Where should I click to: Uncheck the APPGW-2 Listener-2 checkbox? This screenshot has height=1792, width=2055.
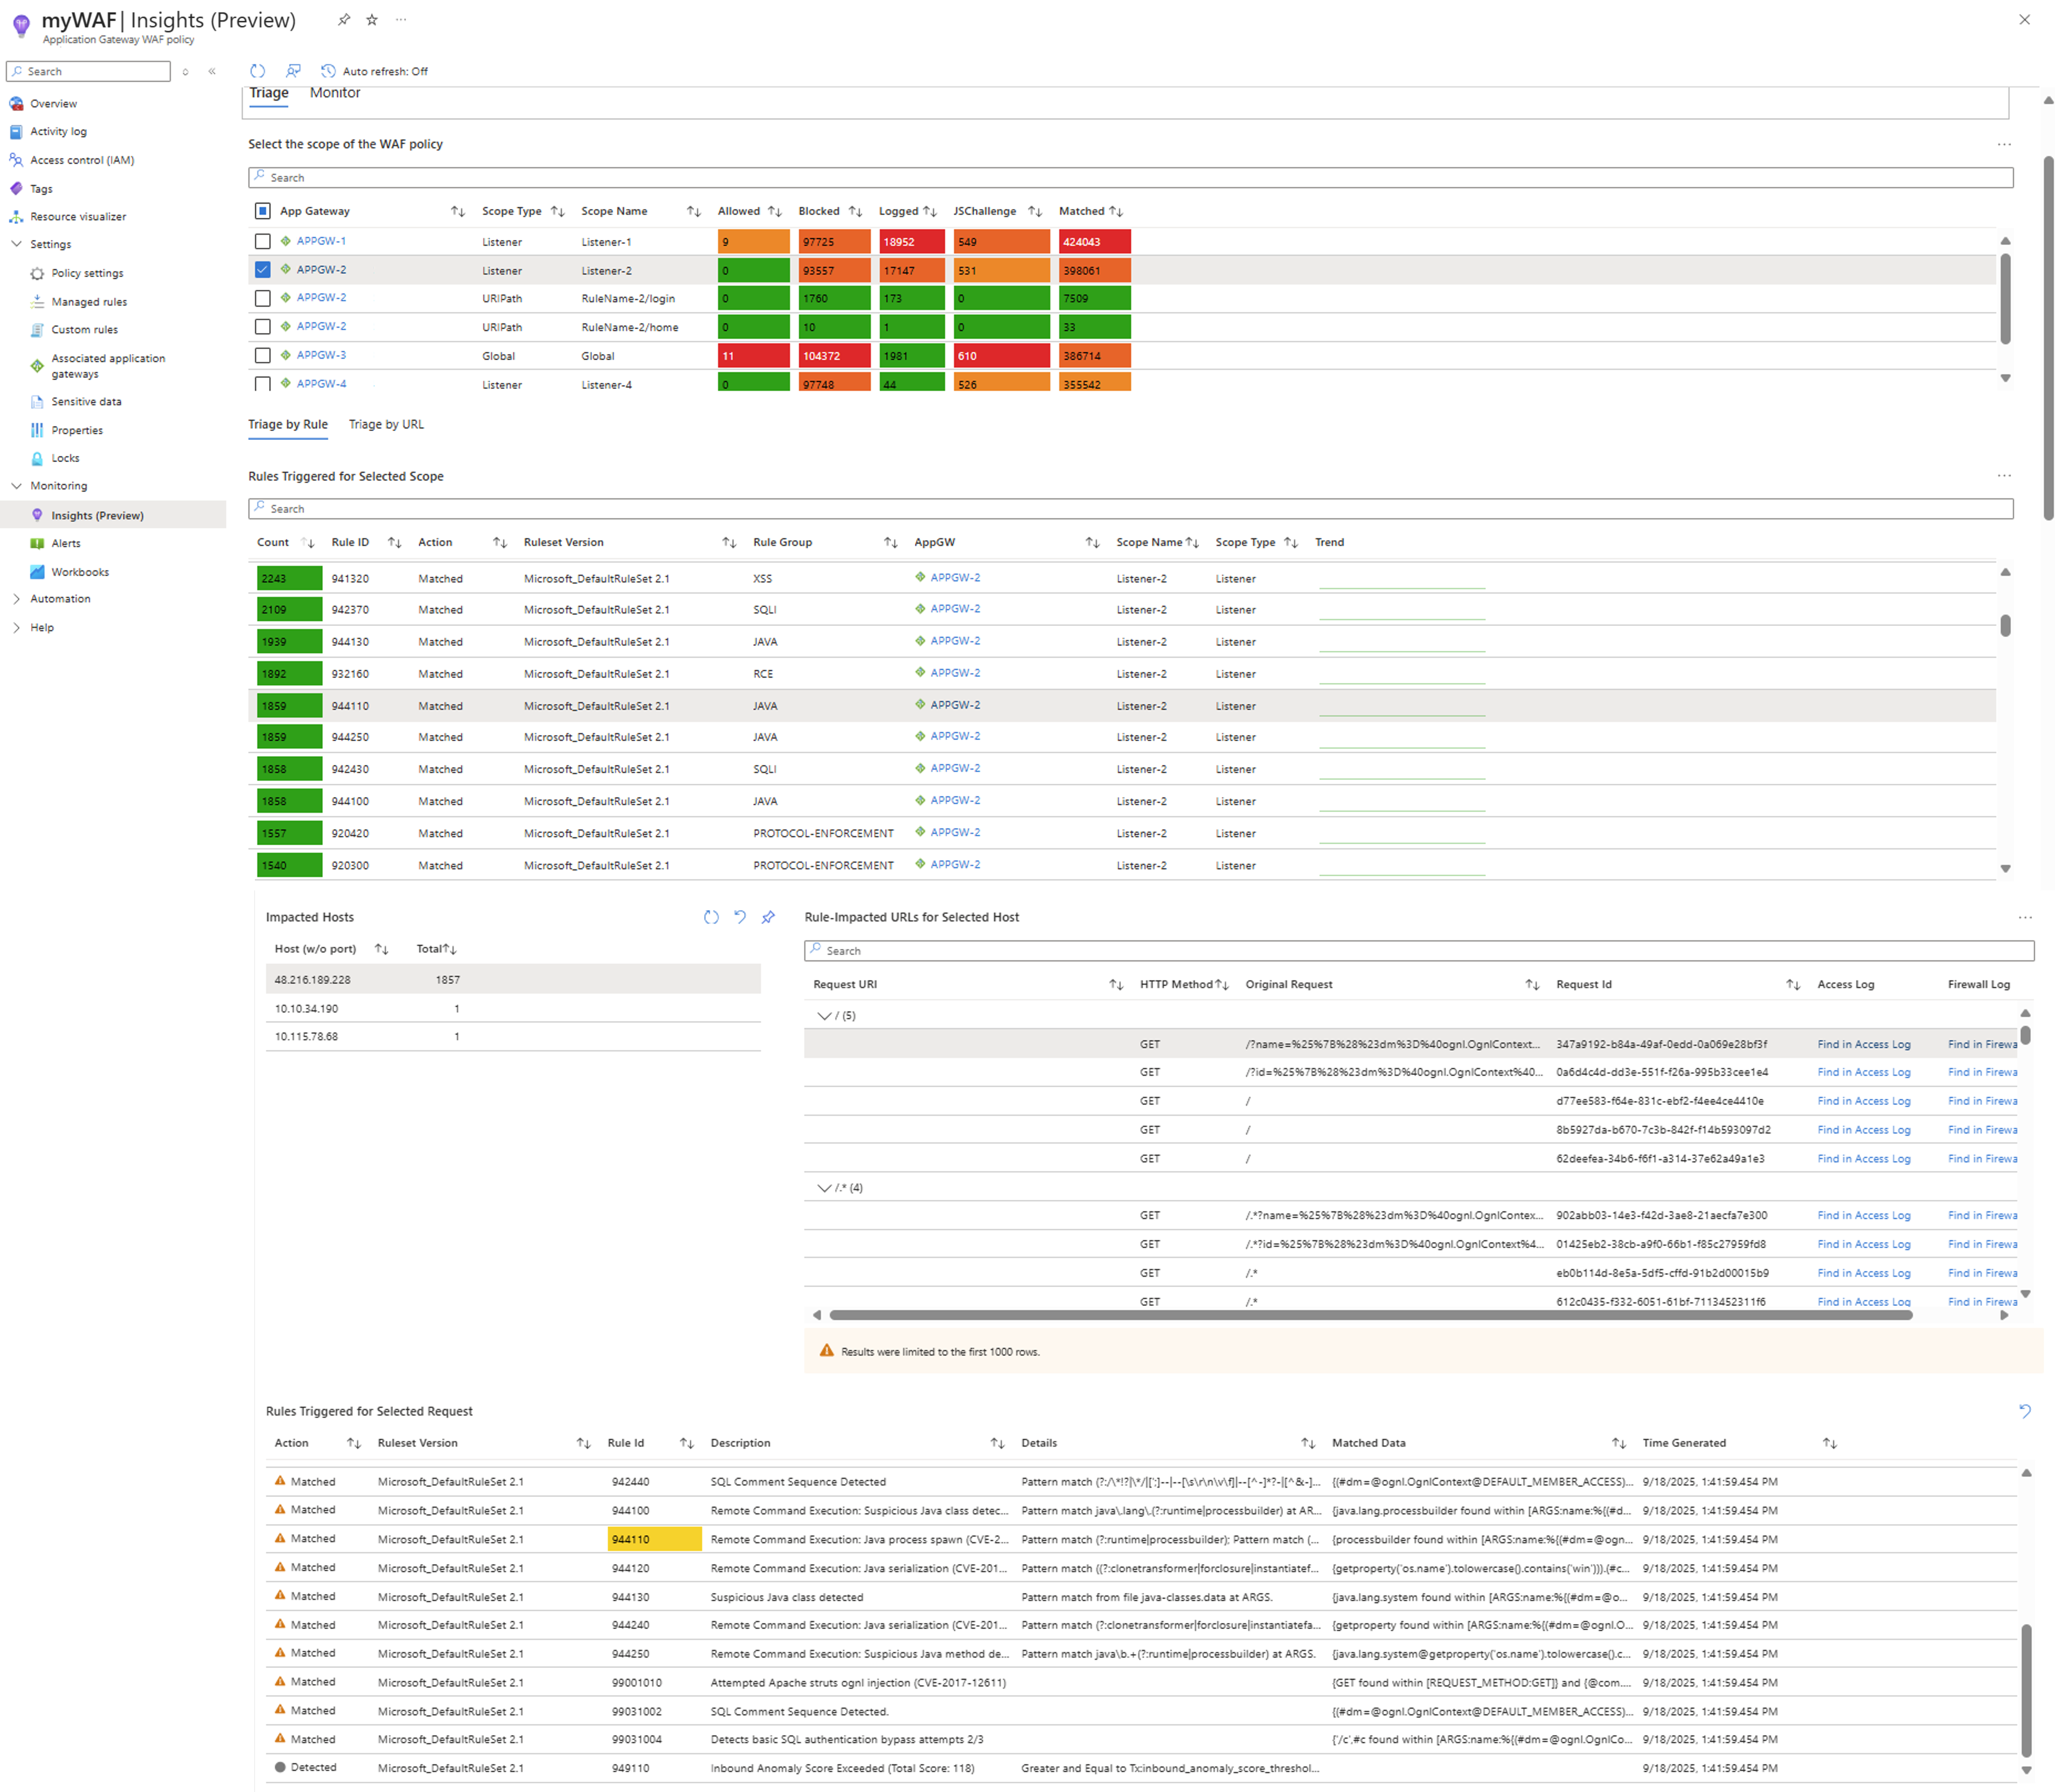tap(262, 270)
